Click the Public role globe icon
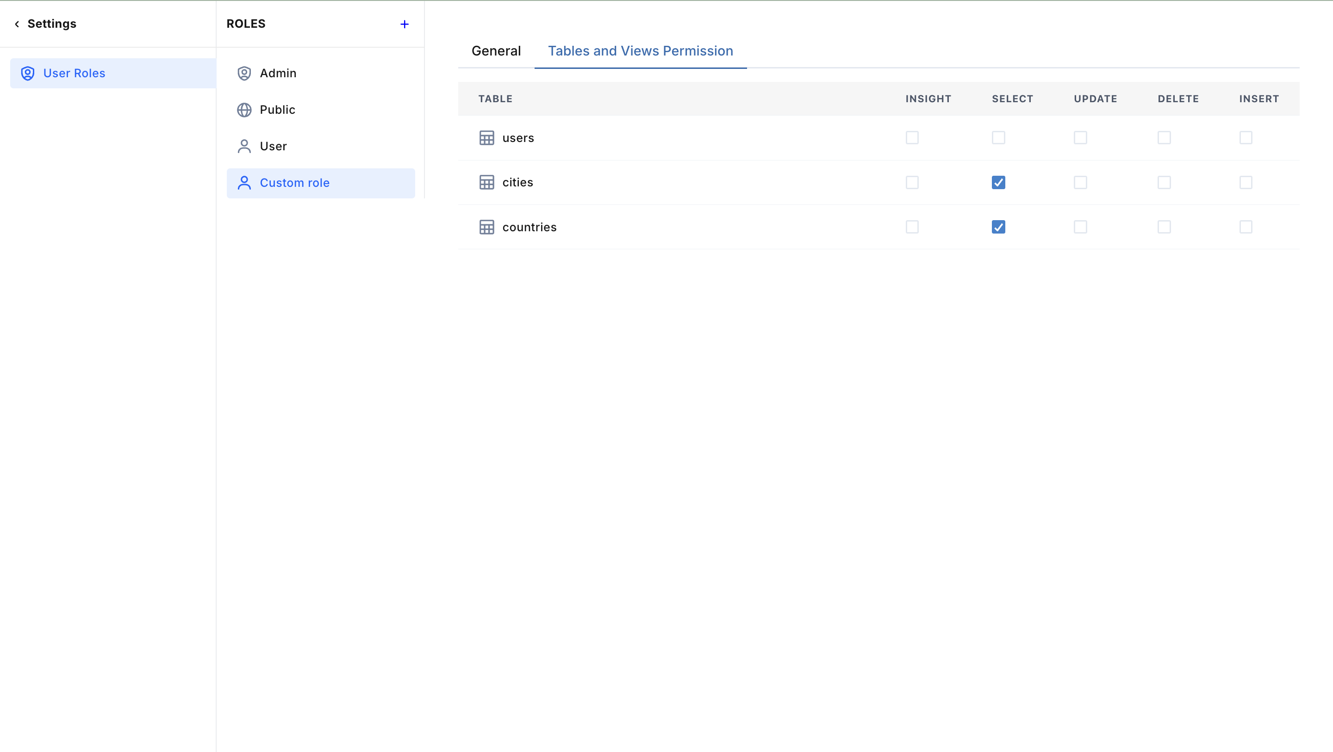The height and width of the screenshot is (752, 1333). pos(244,110)
